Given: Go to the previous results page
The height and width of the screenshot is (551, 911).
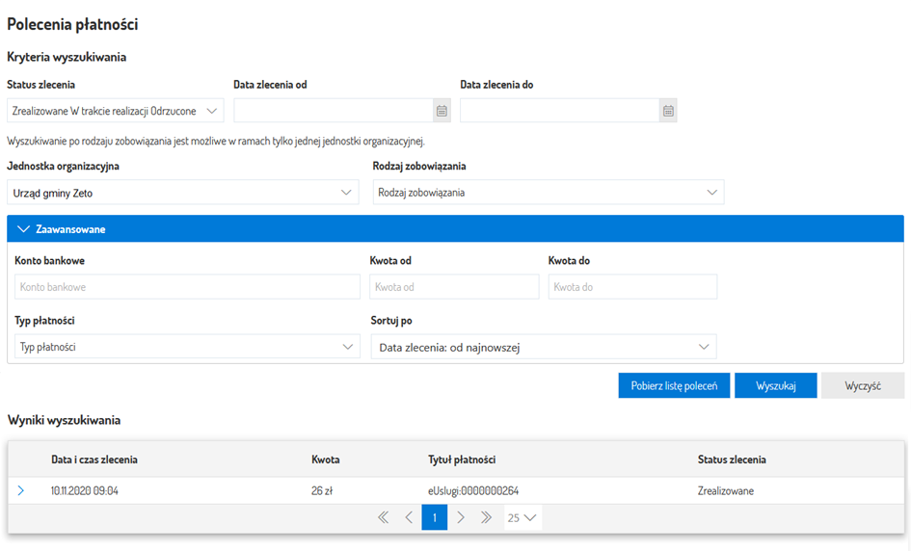Looking at the screenshot, I should [409, 518].
